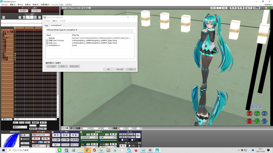Collapse the bone operation panel with the minus icon
Image resolution: width=273 pixels, height=153 pixels.
(x=52, y=132)
